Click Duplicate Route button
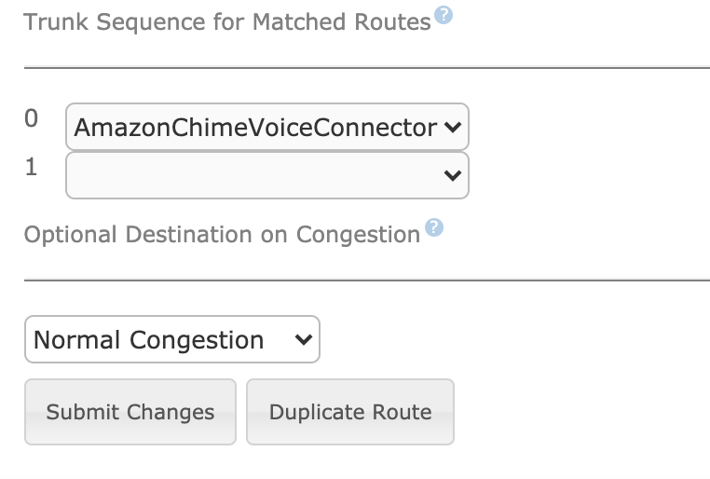The width and height of the screenshot is (710, 479). click(350, 412)
